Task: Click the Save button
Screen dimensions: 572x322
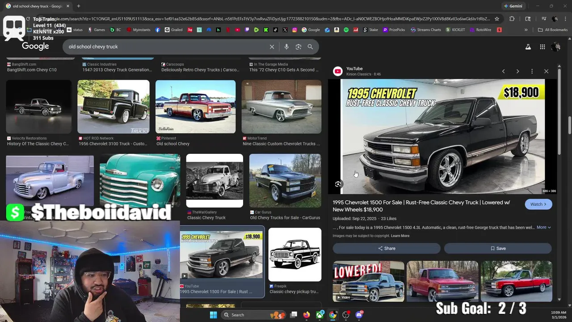Action: click(x=498, y=248)
